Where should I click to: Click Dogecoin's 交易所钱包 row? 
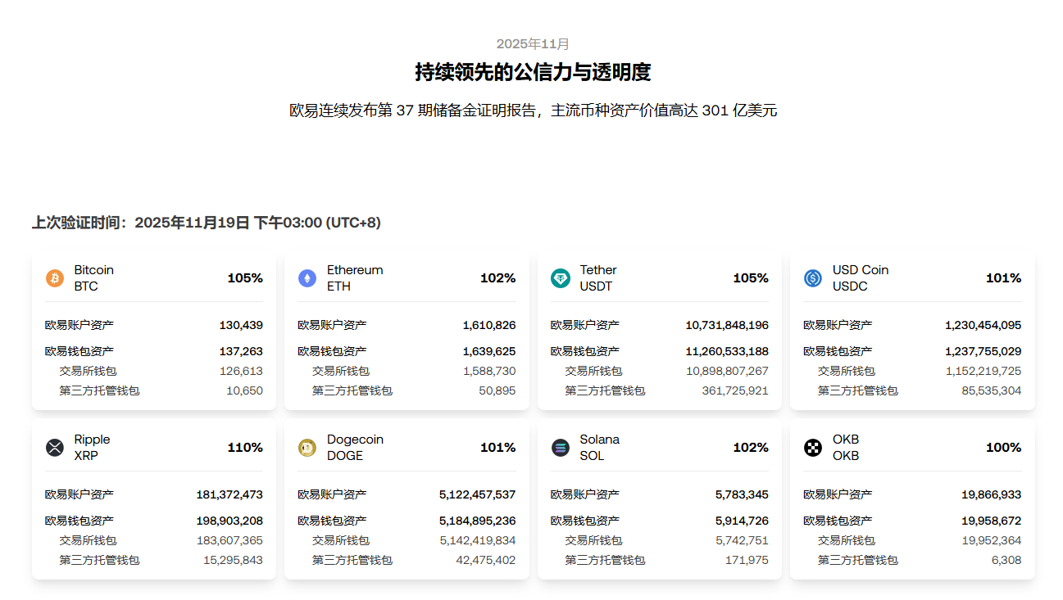tap(407, 540)
